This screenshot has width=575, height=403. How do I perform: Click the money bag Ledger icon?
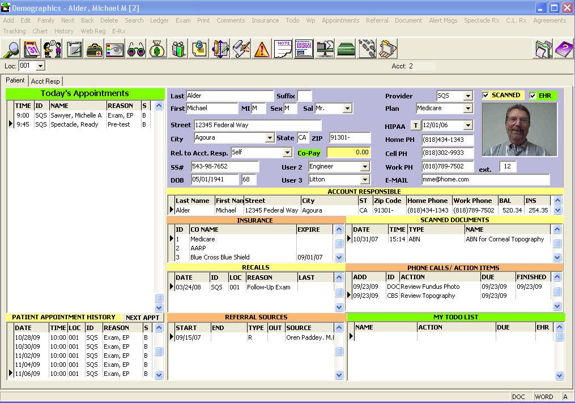[157, 49]
